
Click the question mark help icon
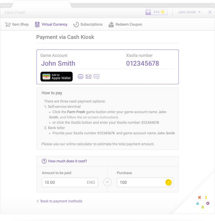click(44, 161)
